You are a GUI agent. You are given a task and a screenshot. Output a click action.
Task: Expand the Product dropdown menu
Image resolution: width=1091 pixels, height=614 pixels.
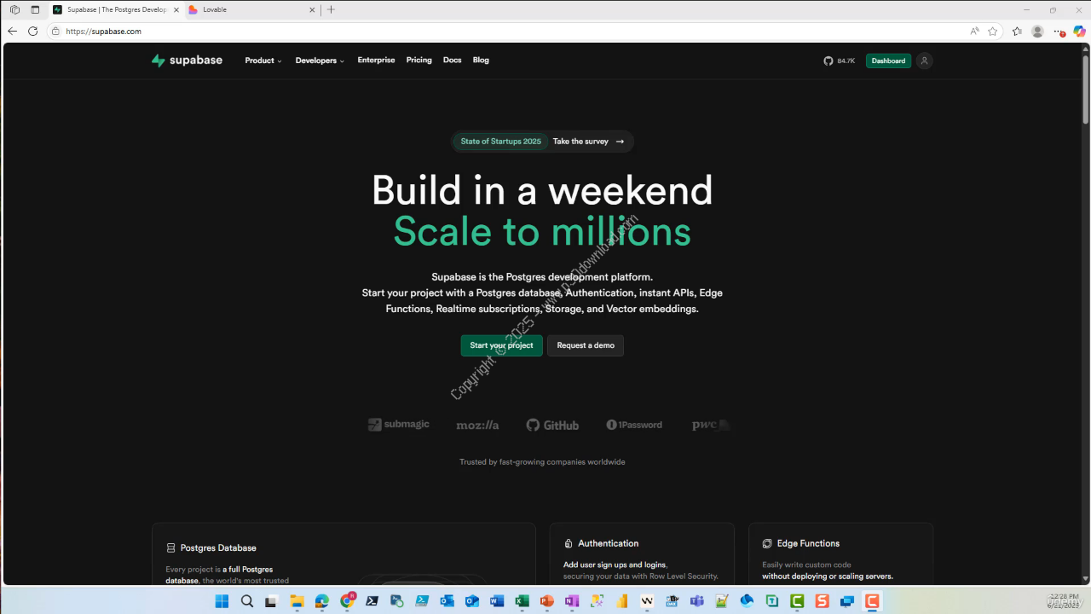coord(263,61)
